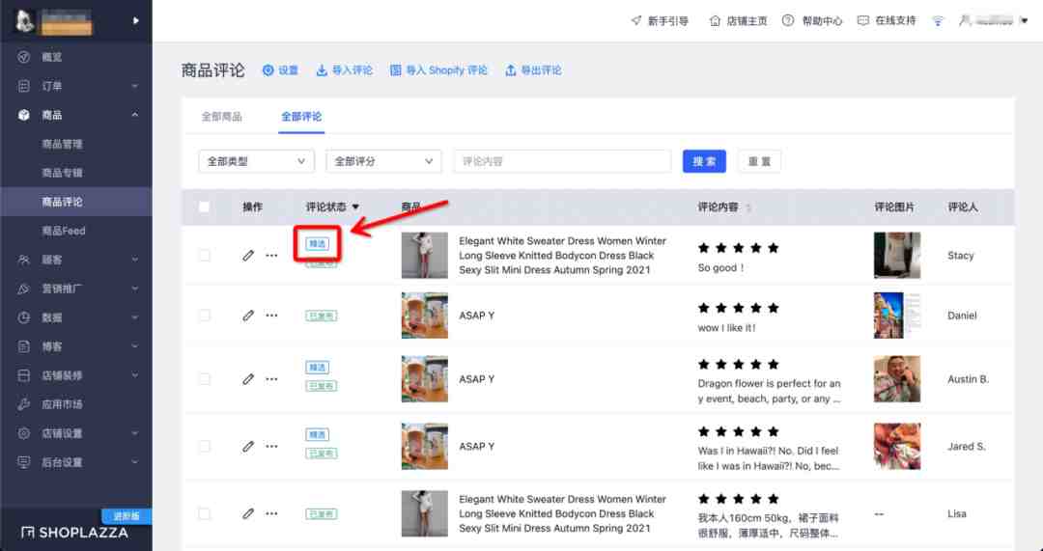
Task: Click the 店铺主页 home icon
Action: pos(715,20)
